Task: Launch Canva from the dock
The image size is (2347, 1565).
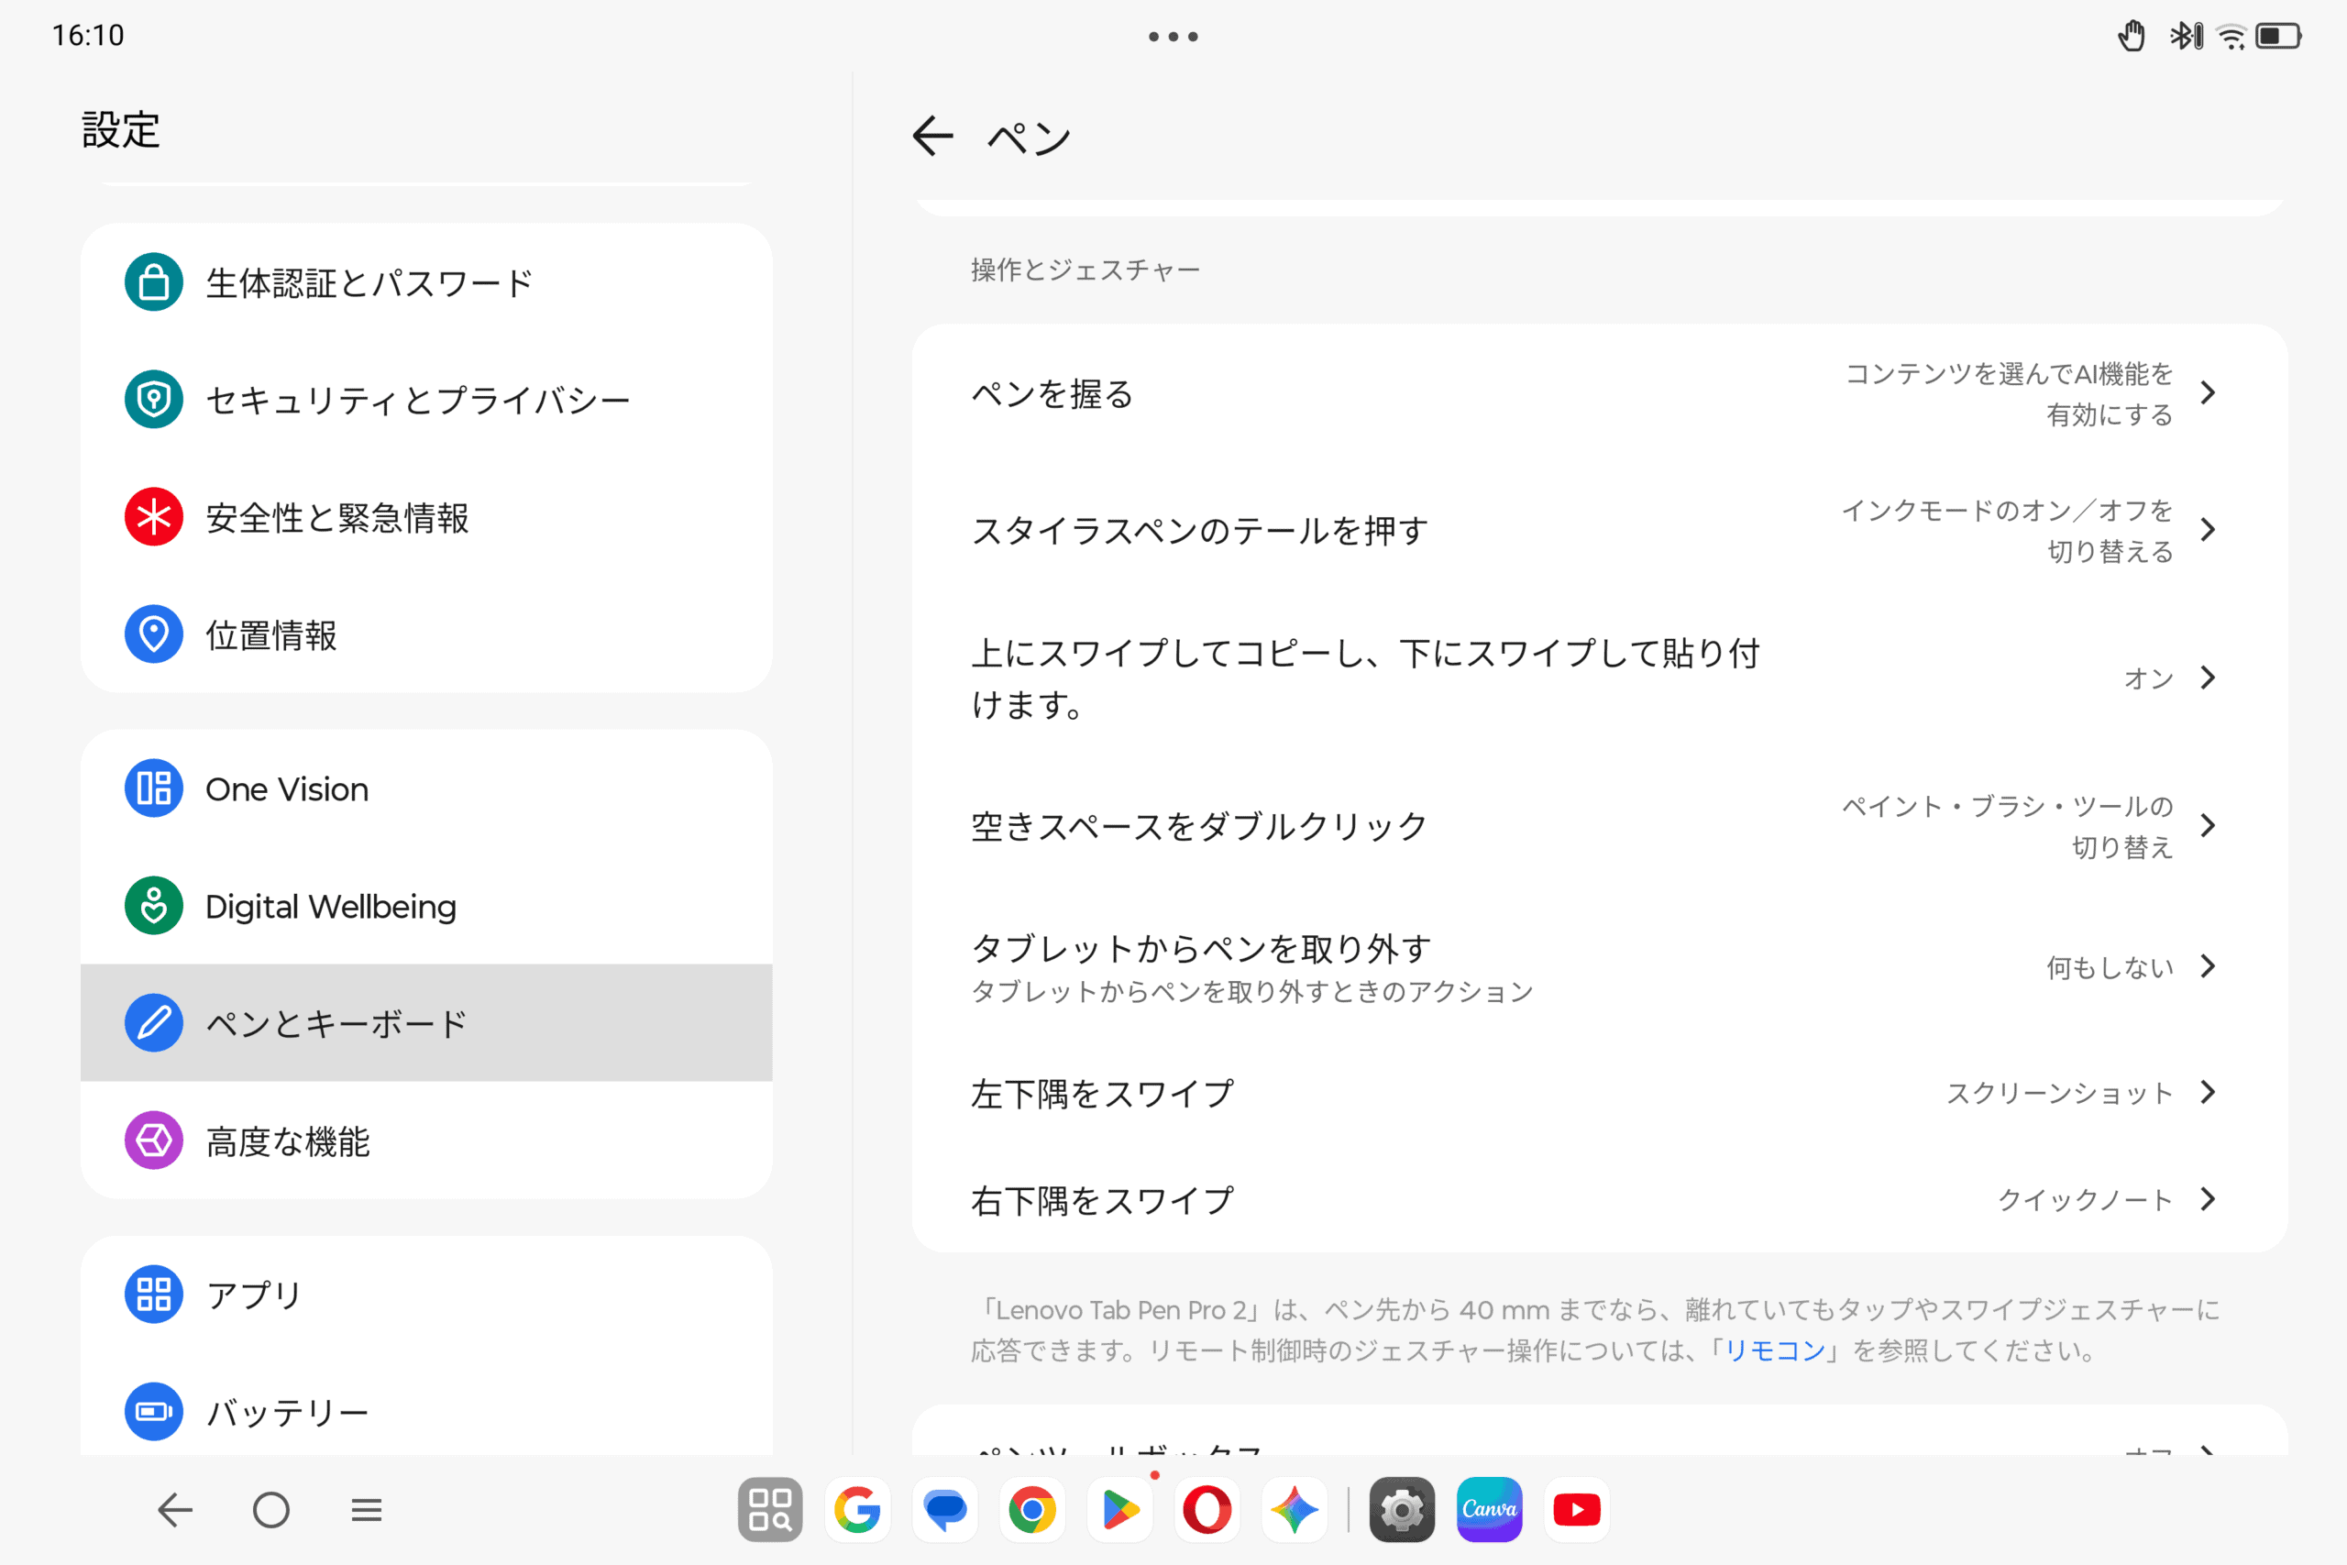Action: (1489, 1509)
